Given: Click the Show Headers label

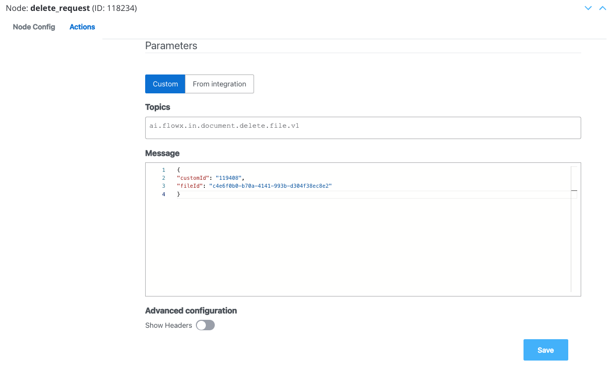Looking at the screenshot, I should (x=169, y=325).
